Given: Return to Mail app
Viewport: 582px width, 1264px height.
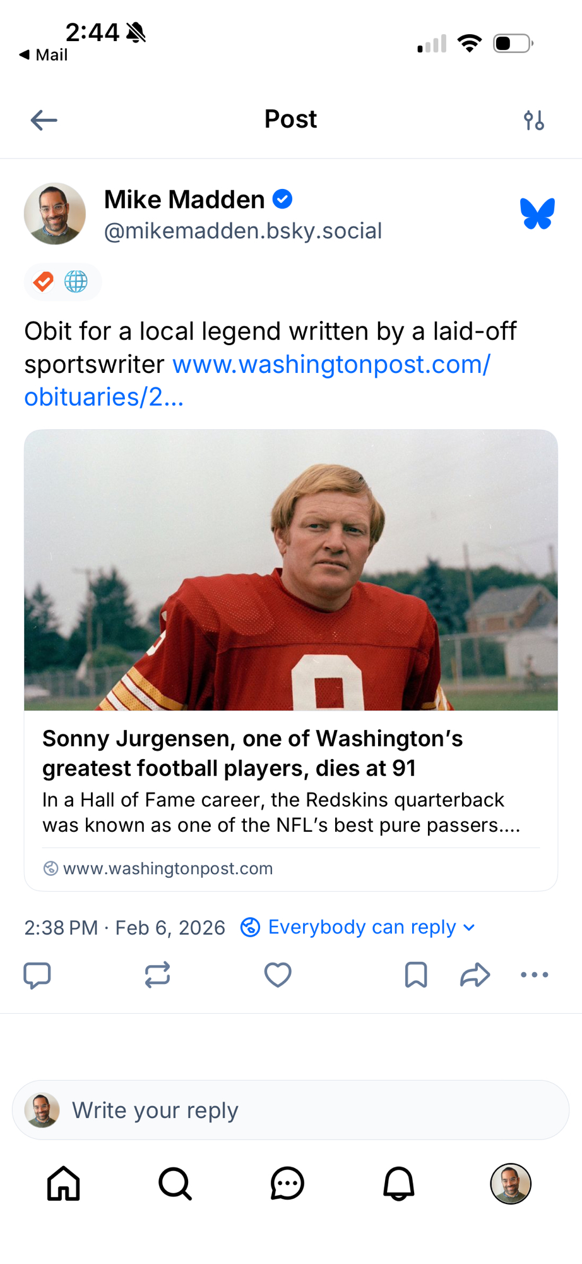Looking at the screenshot, I should (x=44, y=55).
